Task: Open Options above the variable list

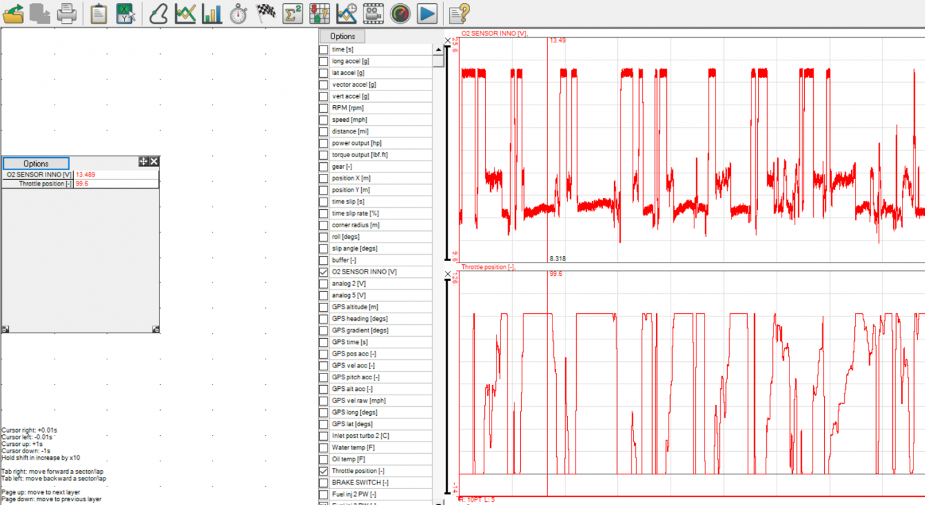Action: click(342, 37)
